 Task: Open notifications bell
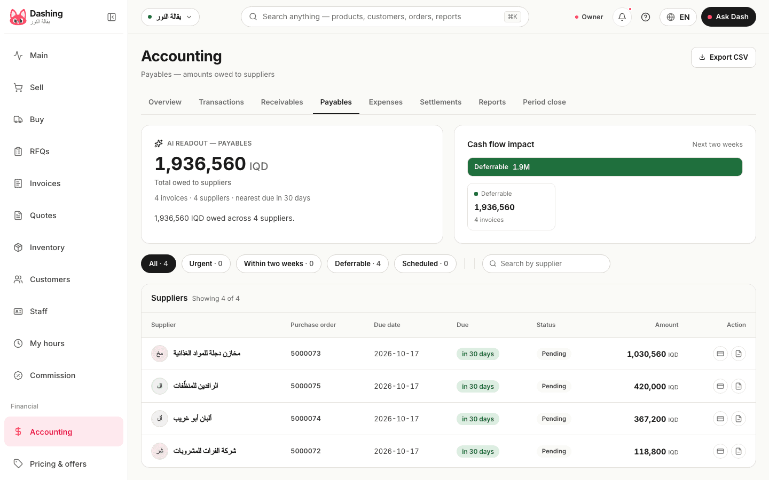(x=622, y=17)
